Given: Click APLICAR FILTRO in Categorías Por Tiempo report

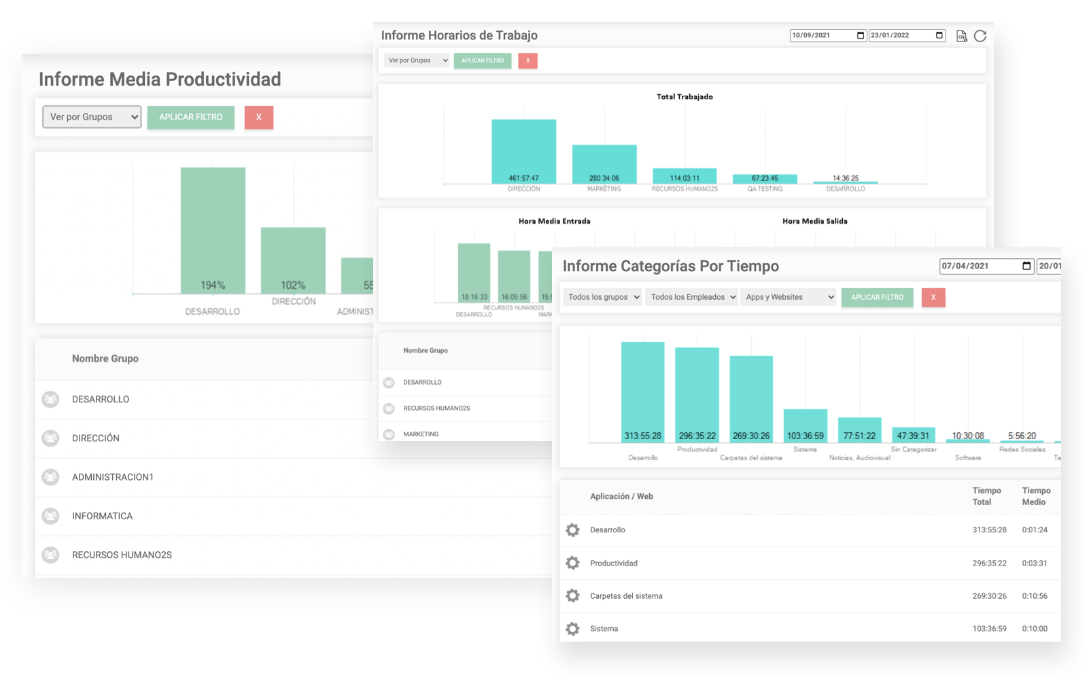Looking at the screenshot, I should click(x=878, y=297).
